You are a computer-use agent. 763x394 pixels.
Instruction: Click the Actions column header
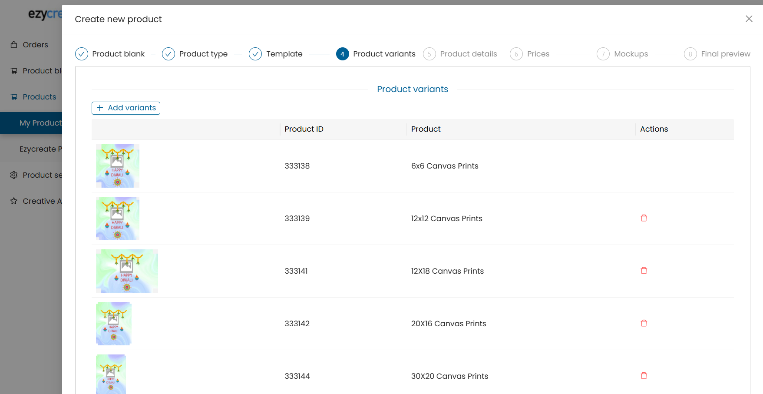654,129
